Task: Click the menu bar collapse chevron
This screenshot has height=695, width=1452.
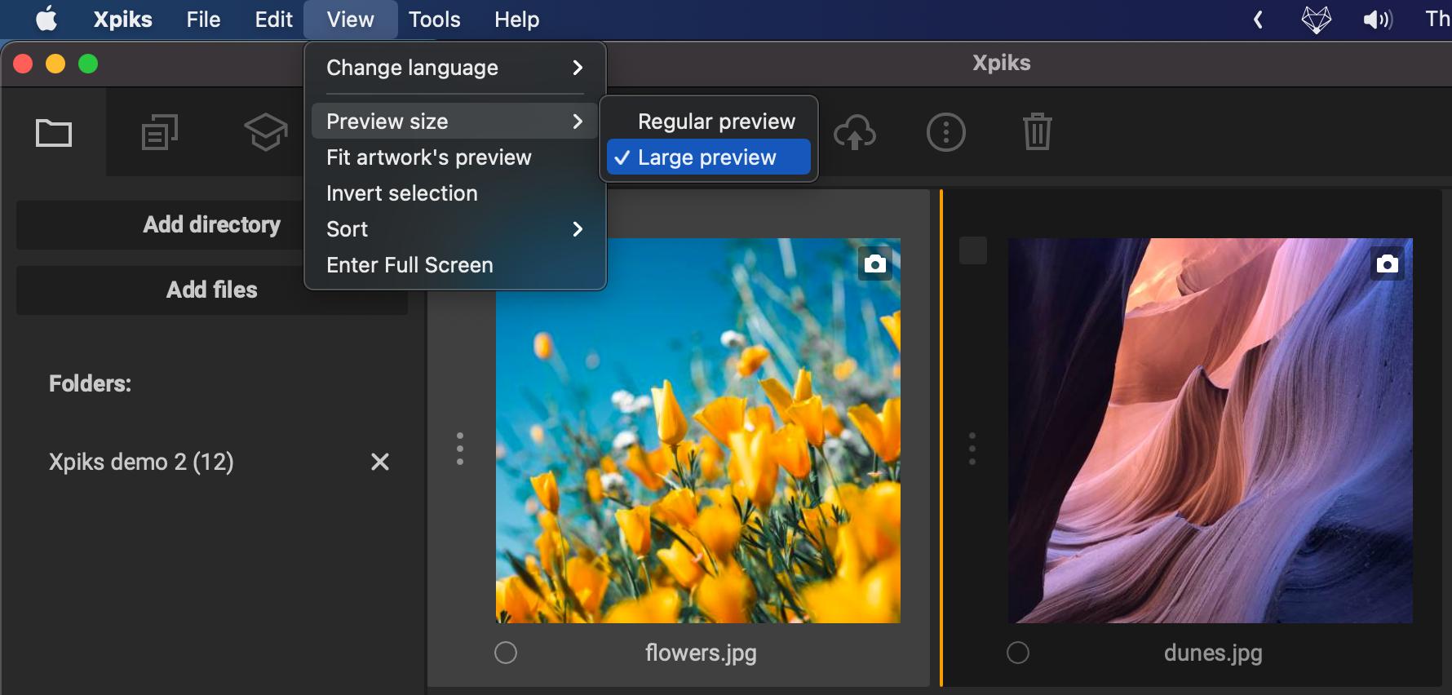Action: tap(1259, 19)
